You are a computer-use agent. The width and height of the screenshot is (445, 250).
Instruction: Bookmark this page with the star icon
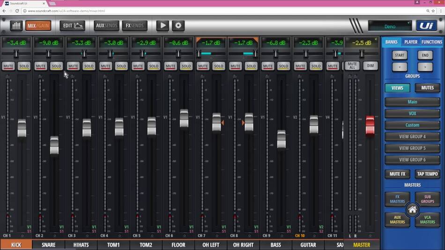433,11
